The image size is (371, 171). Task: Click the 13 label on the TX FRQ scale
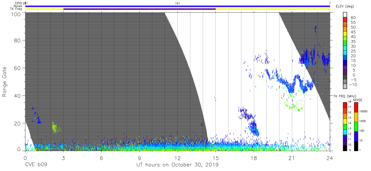point(350,128)
